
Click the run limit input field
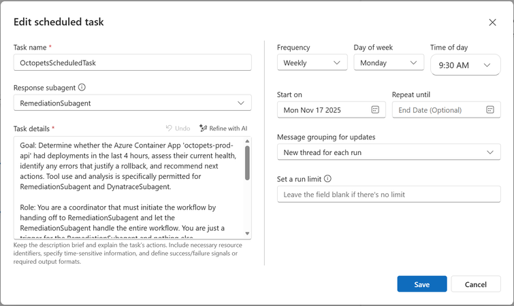pos(389,194)
